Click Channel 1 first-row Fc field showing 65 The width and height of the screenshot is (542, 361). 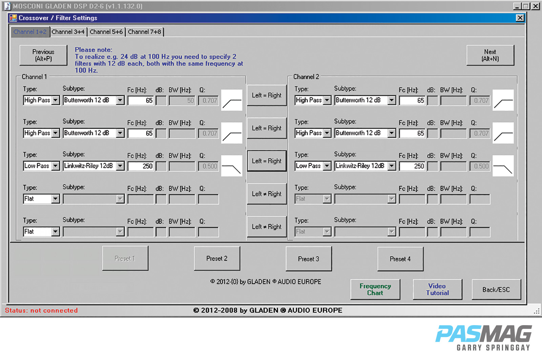(x=141, y=100)
